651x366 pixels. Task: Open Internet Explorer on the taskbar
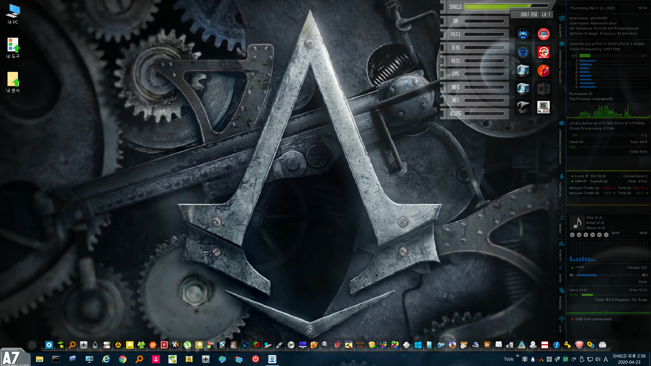tap(106, 359)
